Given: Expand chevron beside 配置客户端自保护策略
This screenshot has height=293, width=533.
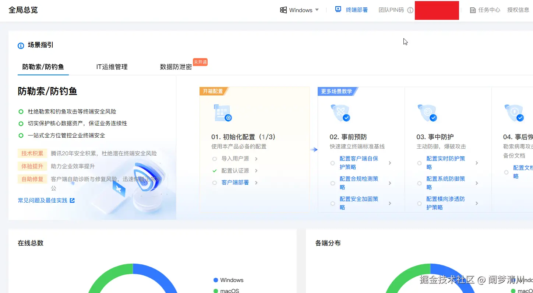Looking at the screenshot, I should coord(390,163).
